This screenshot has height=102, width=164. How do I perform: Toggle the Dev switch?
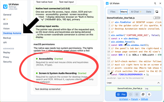pyautogui.click(x=157, y=18)
